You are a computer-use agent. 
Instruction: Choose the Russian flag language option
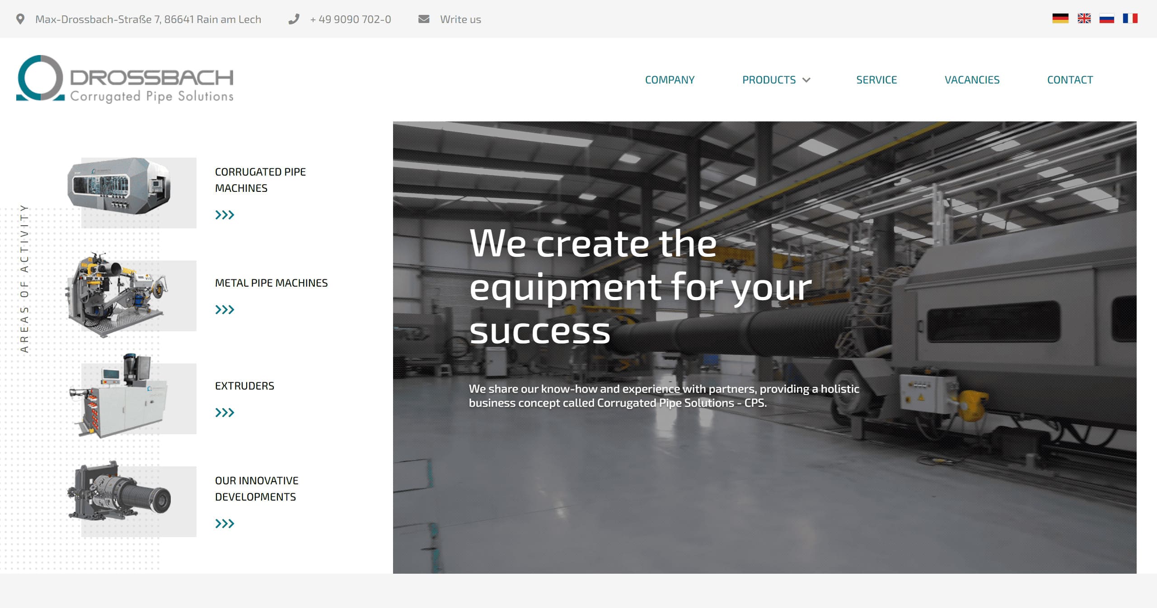tap(1106, 19)
